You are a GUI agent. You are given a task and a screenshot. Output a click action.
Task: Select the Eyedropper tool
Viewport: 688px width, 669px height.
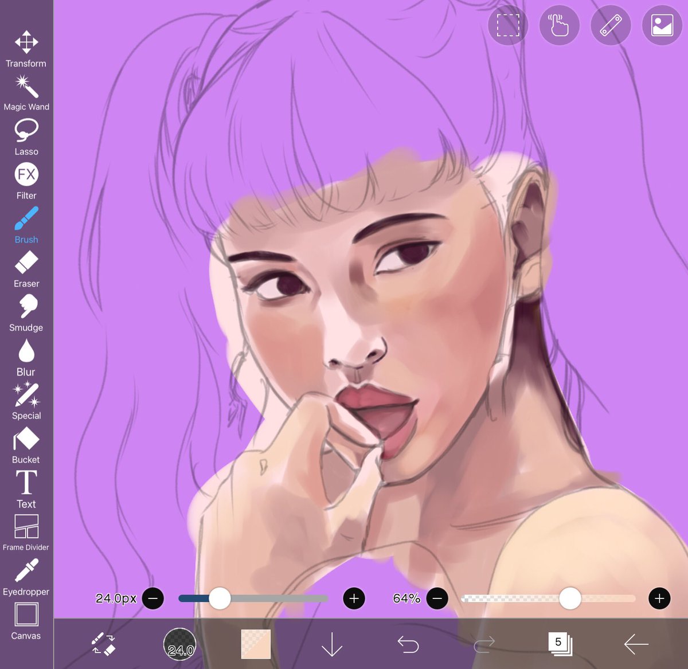26,577
